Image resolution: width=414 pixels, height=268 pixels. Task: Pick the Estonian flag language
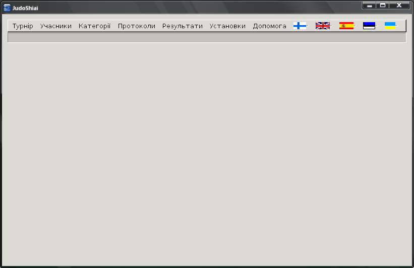coord(369,26)
